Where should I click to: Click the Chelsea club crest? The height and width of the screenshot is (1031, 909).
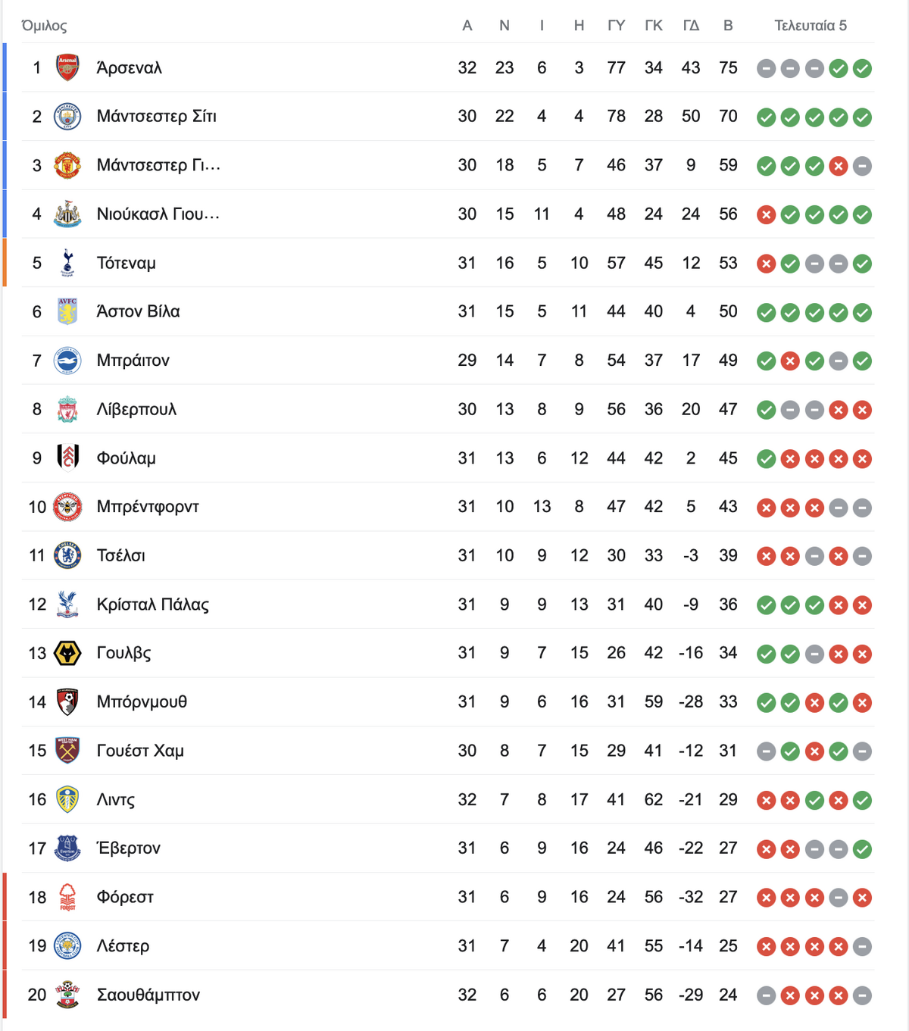tap(67, 555)
